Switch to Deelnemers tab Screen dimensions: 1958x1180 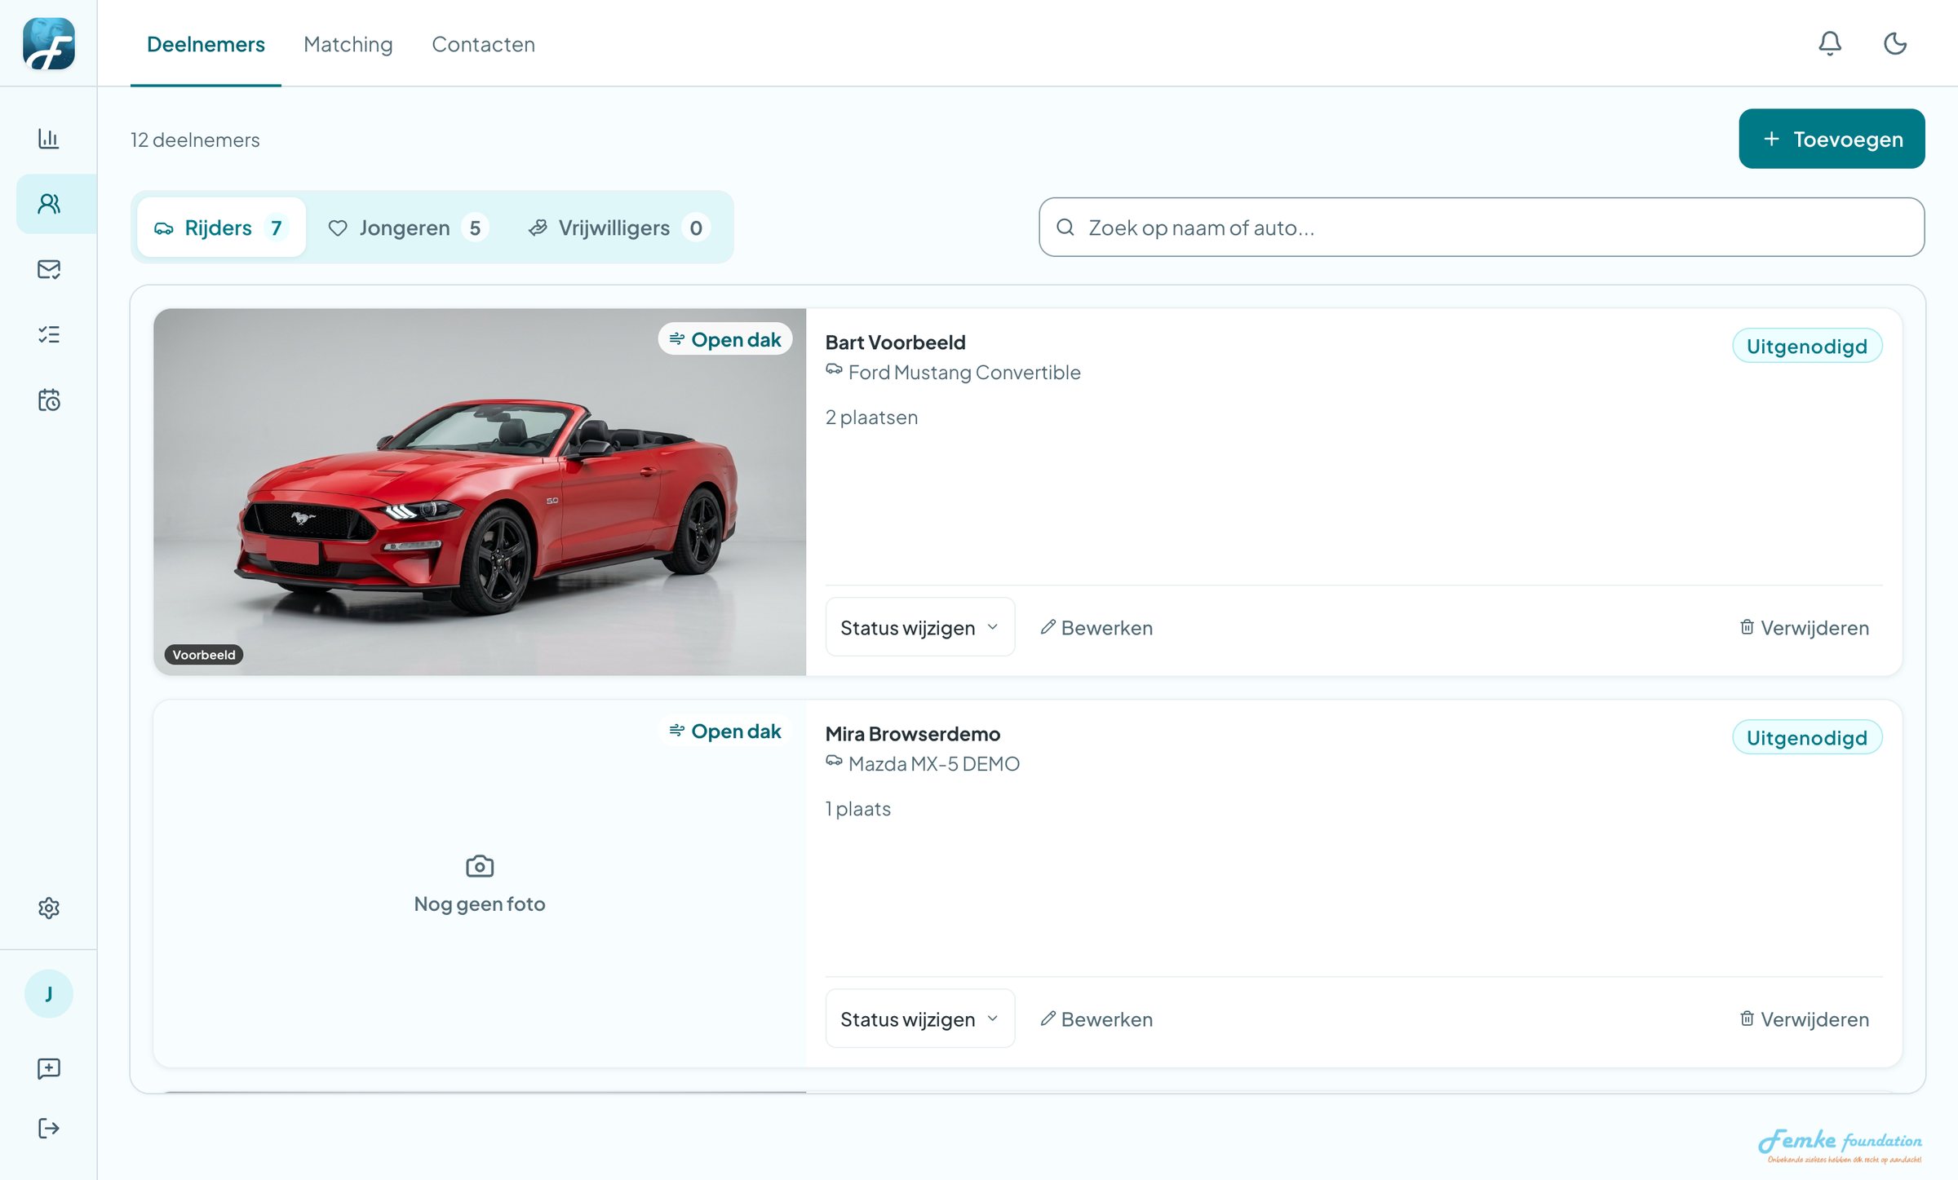[x=206, y=44]
